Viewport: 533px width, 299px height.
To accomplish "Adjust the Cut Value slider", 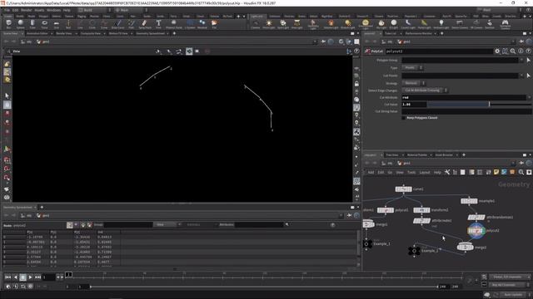I will pos(479,105).
